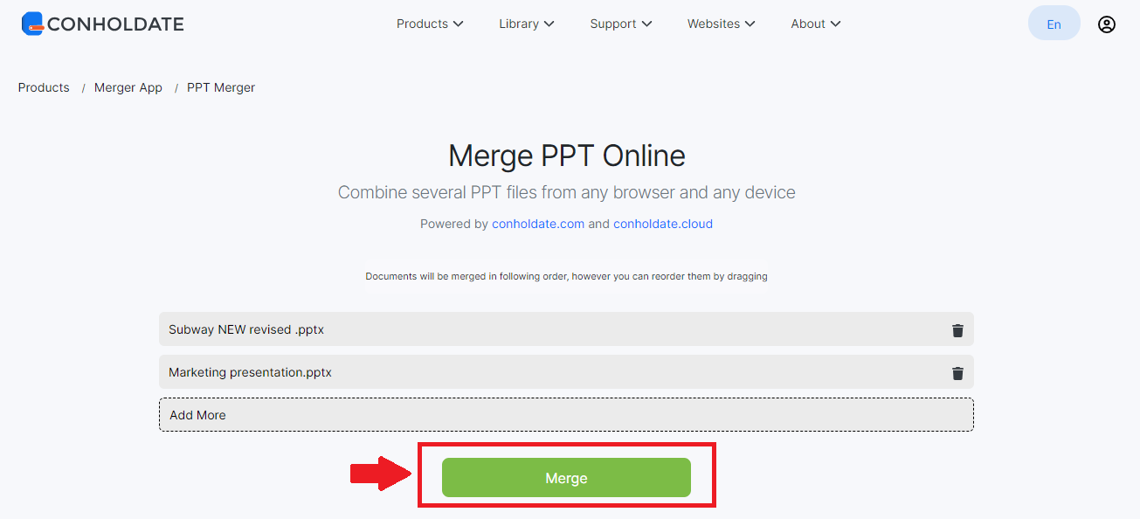This screenshot has width=1140, height=519.
Task: Click the green Merge button
Action: pyautogui.click(x=566, y=477)
